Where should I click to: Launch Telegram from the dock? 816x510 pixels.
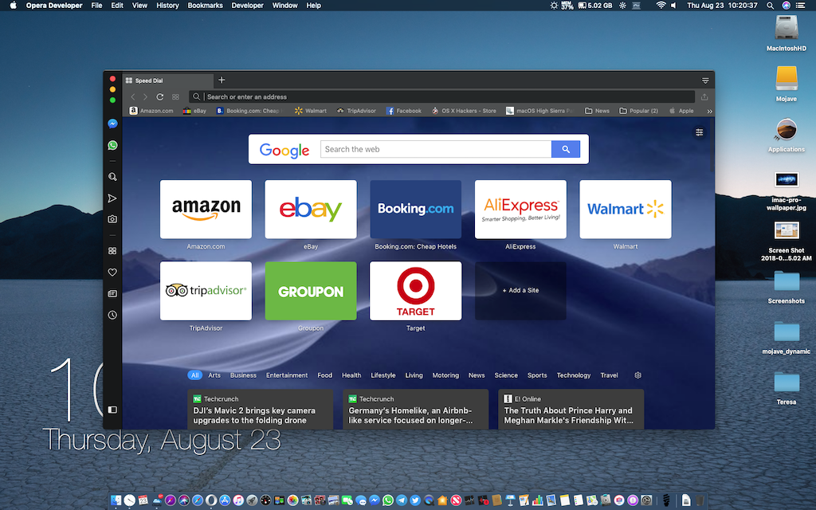coord(402,500)
